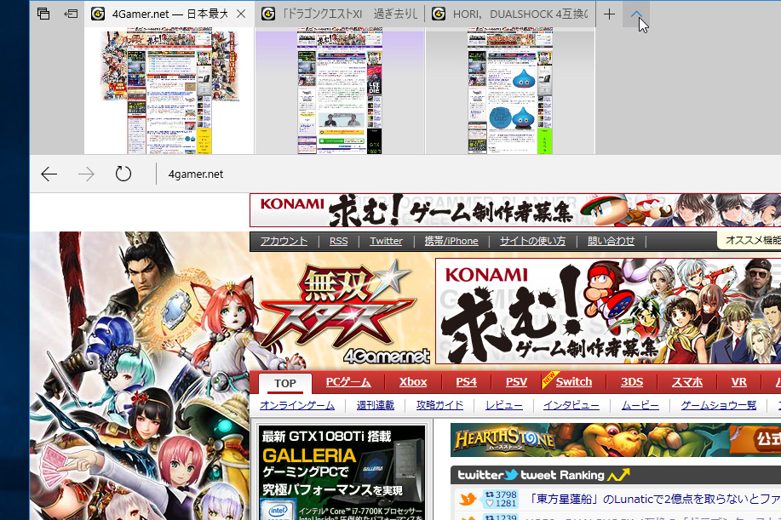Refresh the current page

pos(123,174)
